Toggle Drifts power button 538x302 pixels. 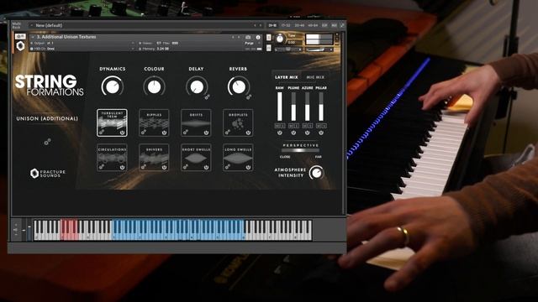206,133
